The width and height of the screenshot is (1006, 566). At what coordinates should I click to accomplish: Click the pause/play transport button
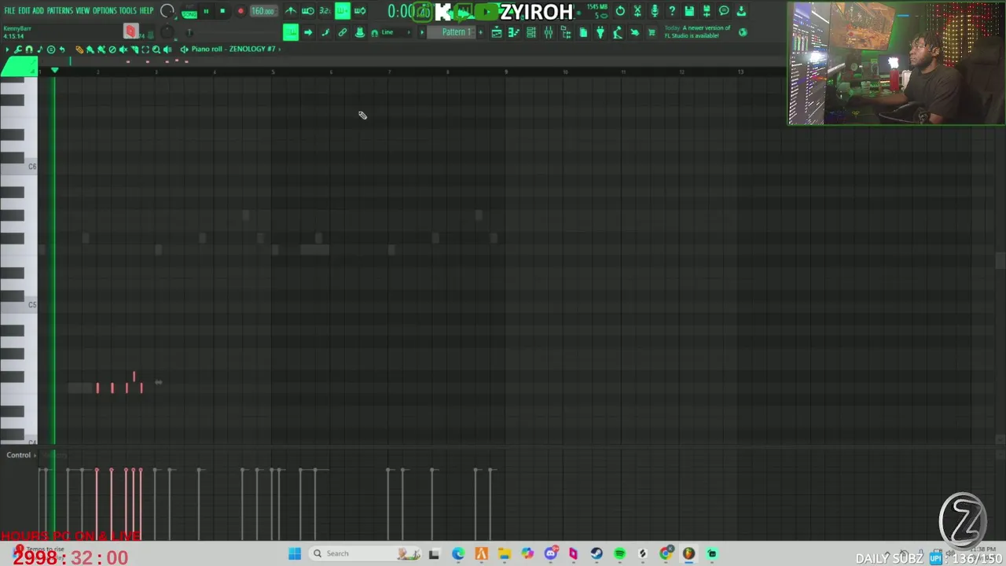coord(206,11)
